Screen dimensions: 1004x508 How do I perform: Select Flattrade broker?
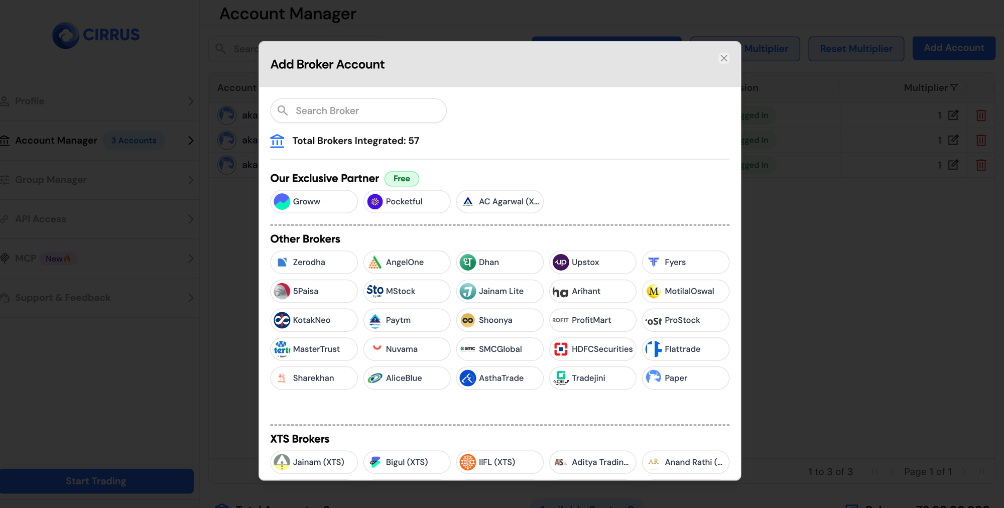coord(685,349)
